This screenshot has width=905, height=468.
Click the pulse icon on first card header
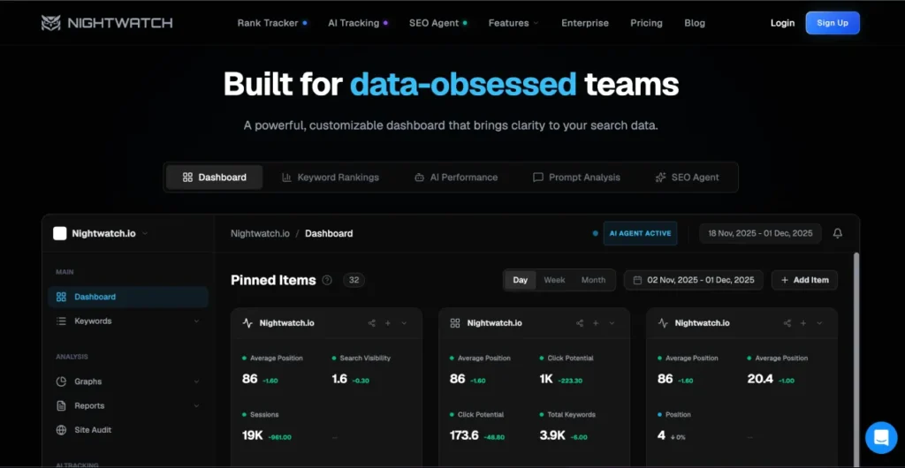[x=247, y=323]
